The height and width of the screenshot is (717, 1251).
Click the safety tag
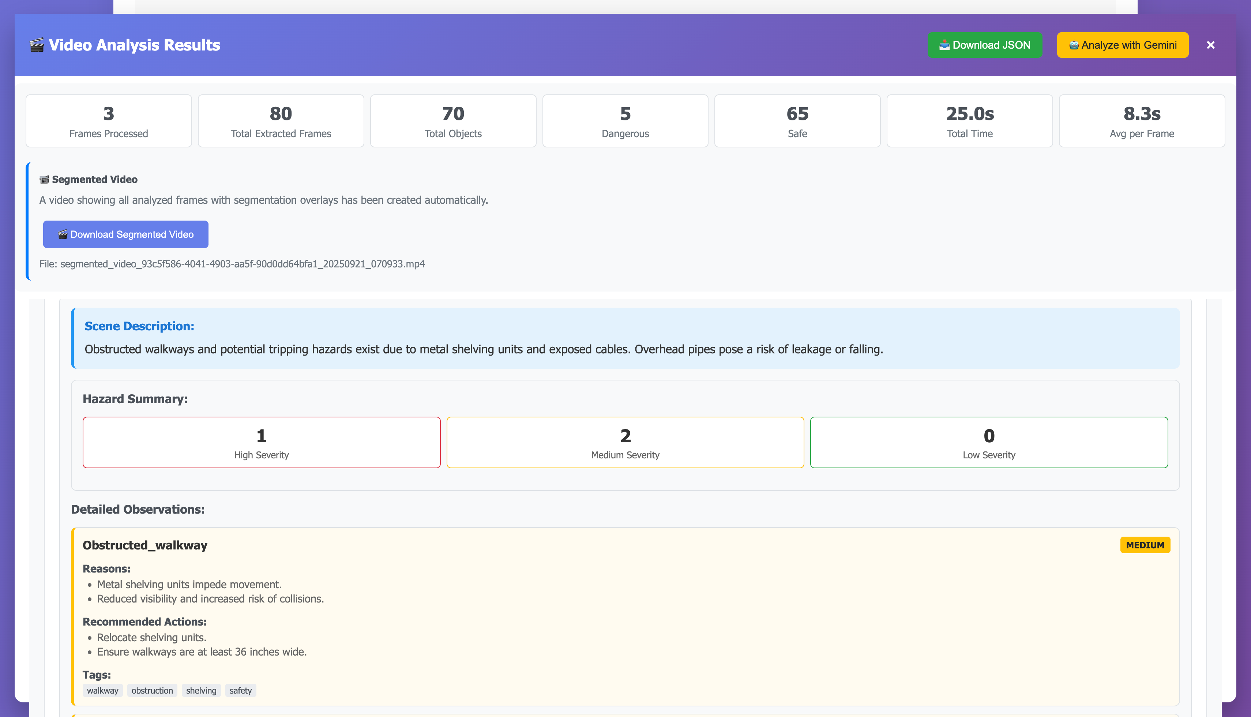point(240,690)
